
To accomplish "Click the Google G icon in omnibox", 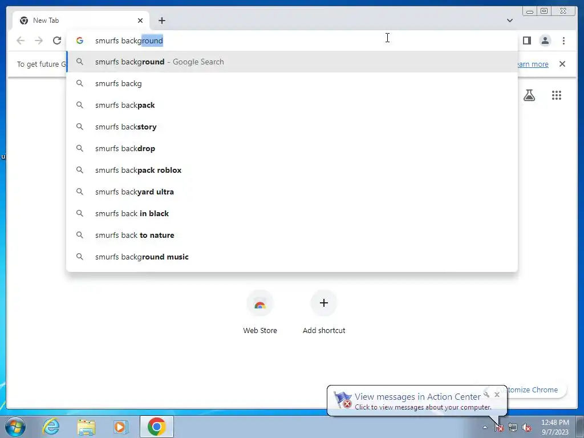I will 80,40.
